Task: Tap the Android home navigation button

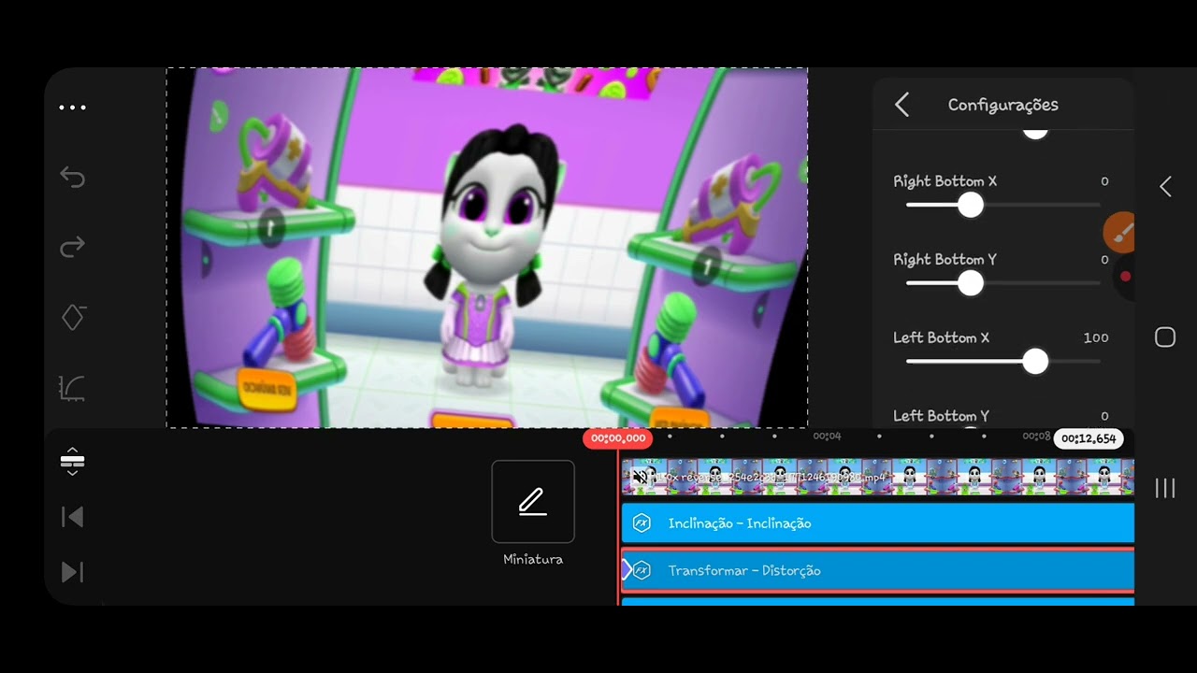Action: point(1165,337)
